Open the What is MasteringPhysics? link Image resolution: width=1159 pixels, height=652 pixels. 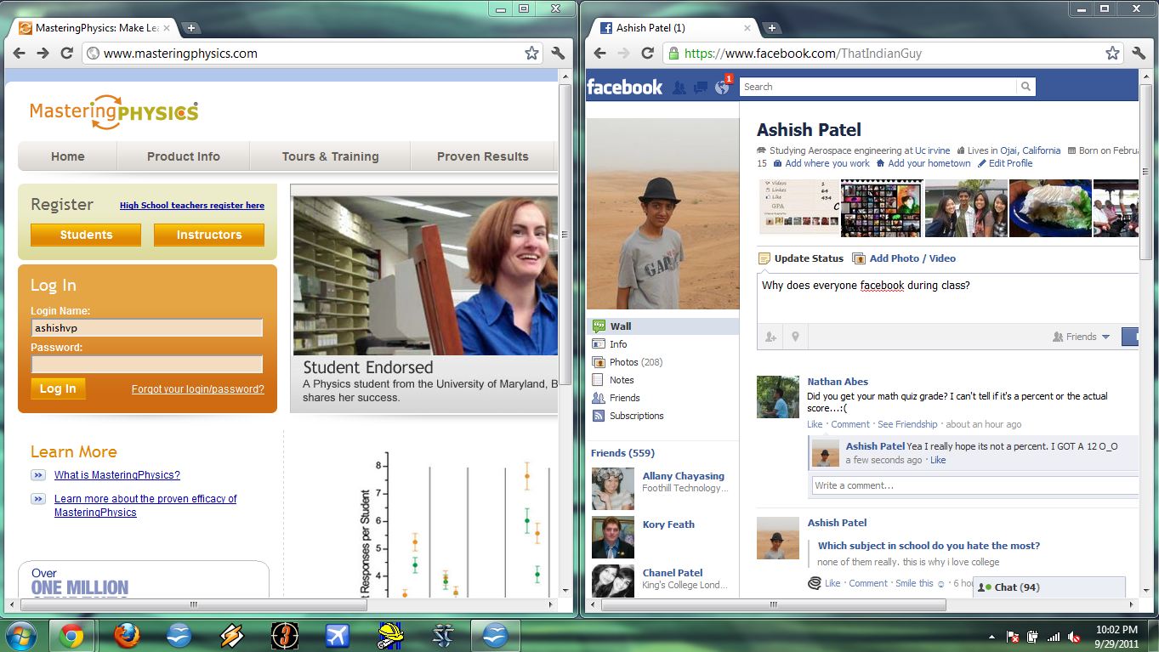[117, 475]
